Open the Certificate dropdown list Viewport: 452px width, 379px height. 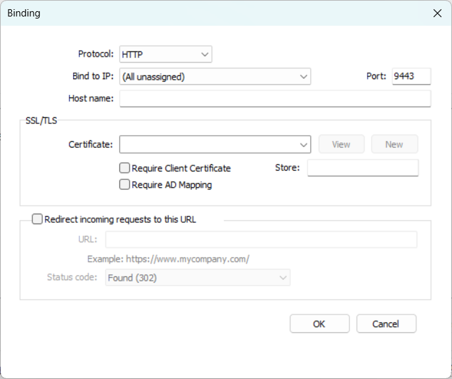[x=215, y=144]
